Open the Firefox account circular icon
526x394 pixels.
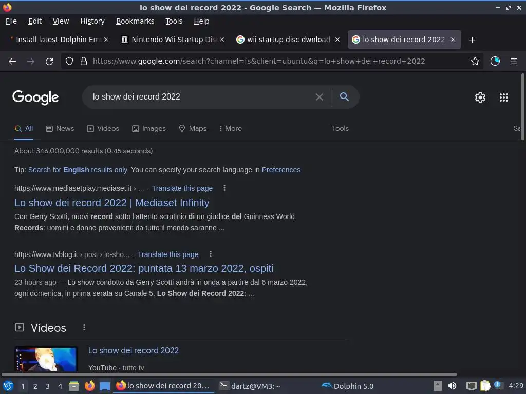click(x=495, y=61)
